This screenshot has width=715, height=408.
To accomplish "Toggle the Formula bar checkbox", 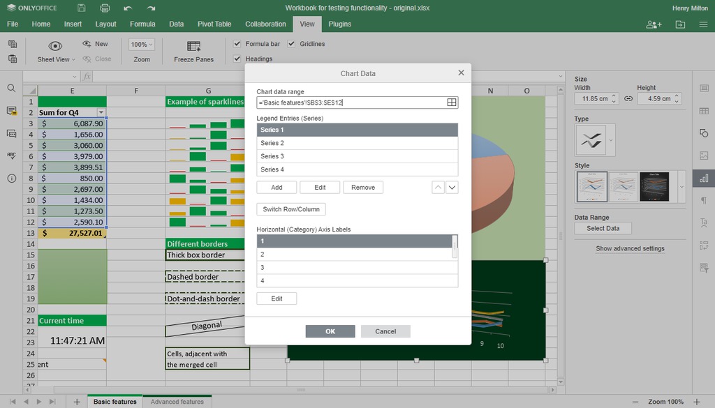I will click(237, 44).
